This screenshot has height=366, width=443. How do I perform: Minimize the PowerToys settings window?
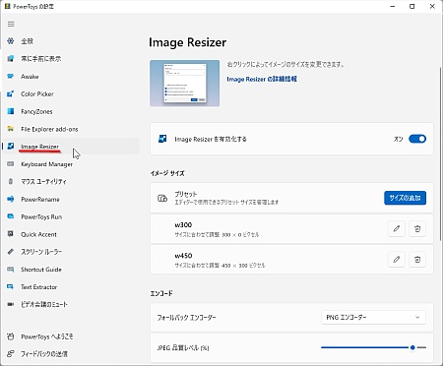coord(393,7)
